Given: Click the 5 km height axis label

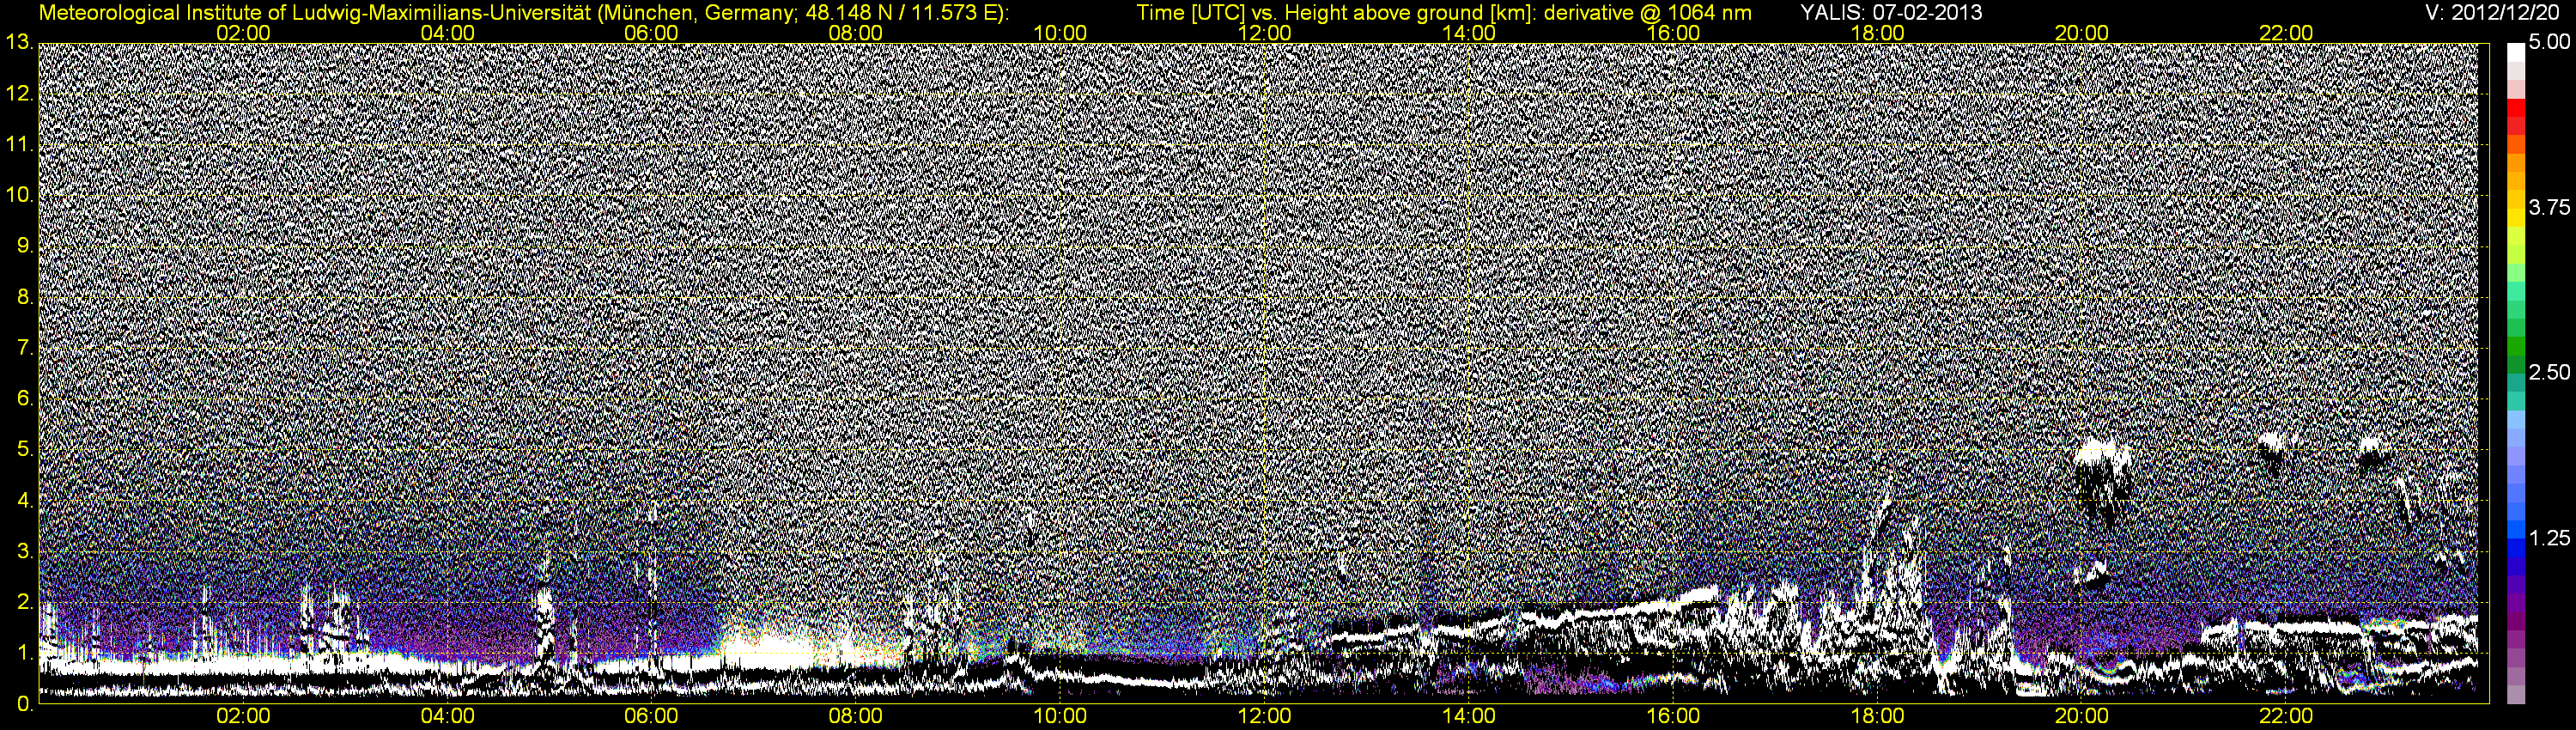Looking at the screenshot, I should (x=24, y=449).
